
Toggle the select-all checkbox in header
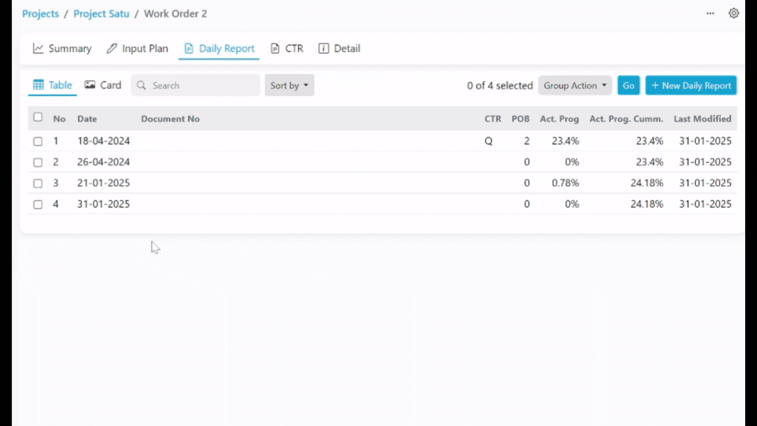(x=38, y=117)
